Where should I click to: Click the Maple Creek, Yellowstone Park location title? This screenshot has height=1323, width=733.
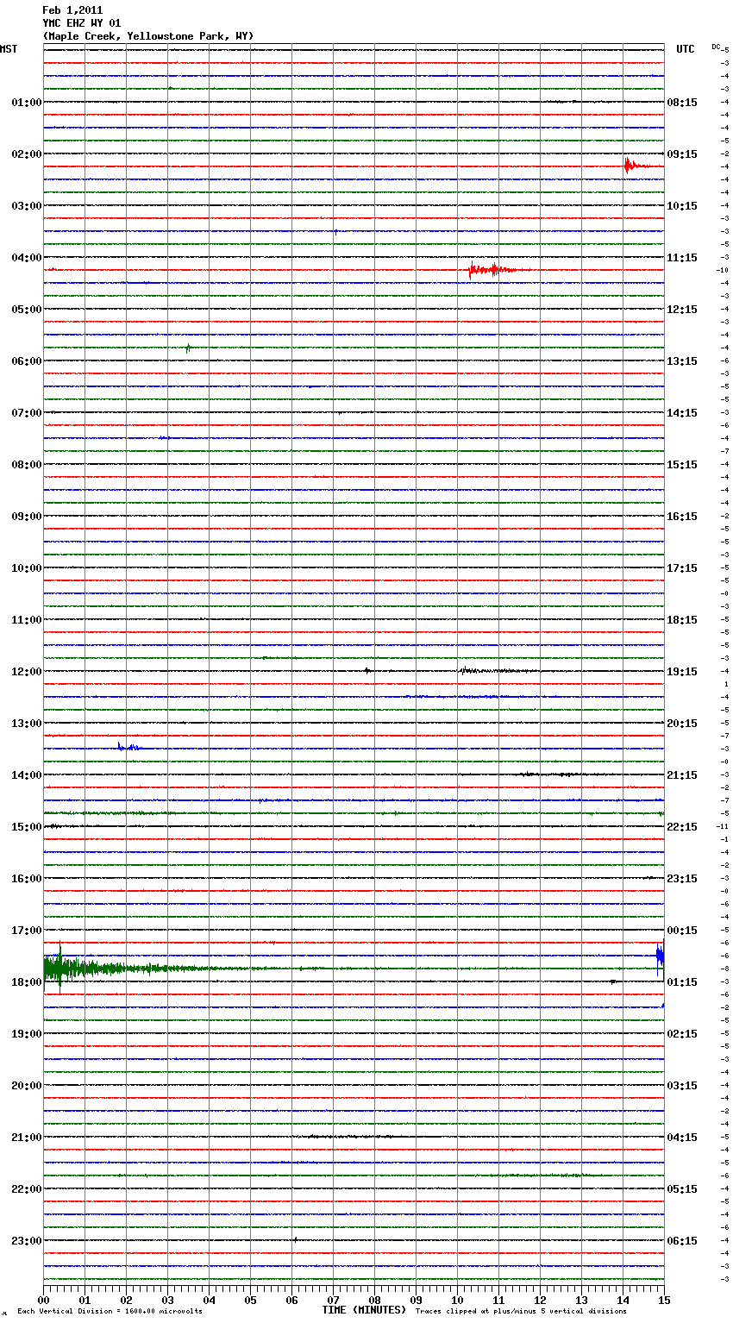click(x=148, y=36)
